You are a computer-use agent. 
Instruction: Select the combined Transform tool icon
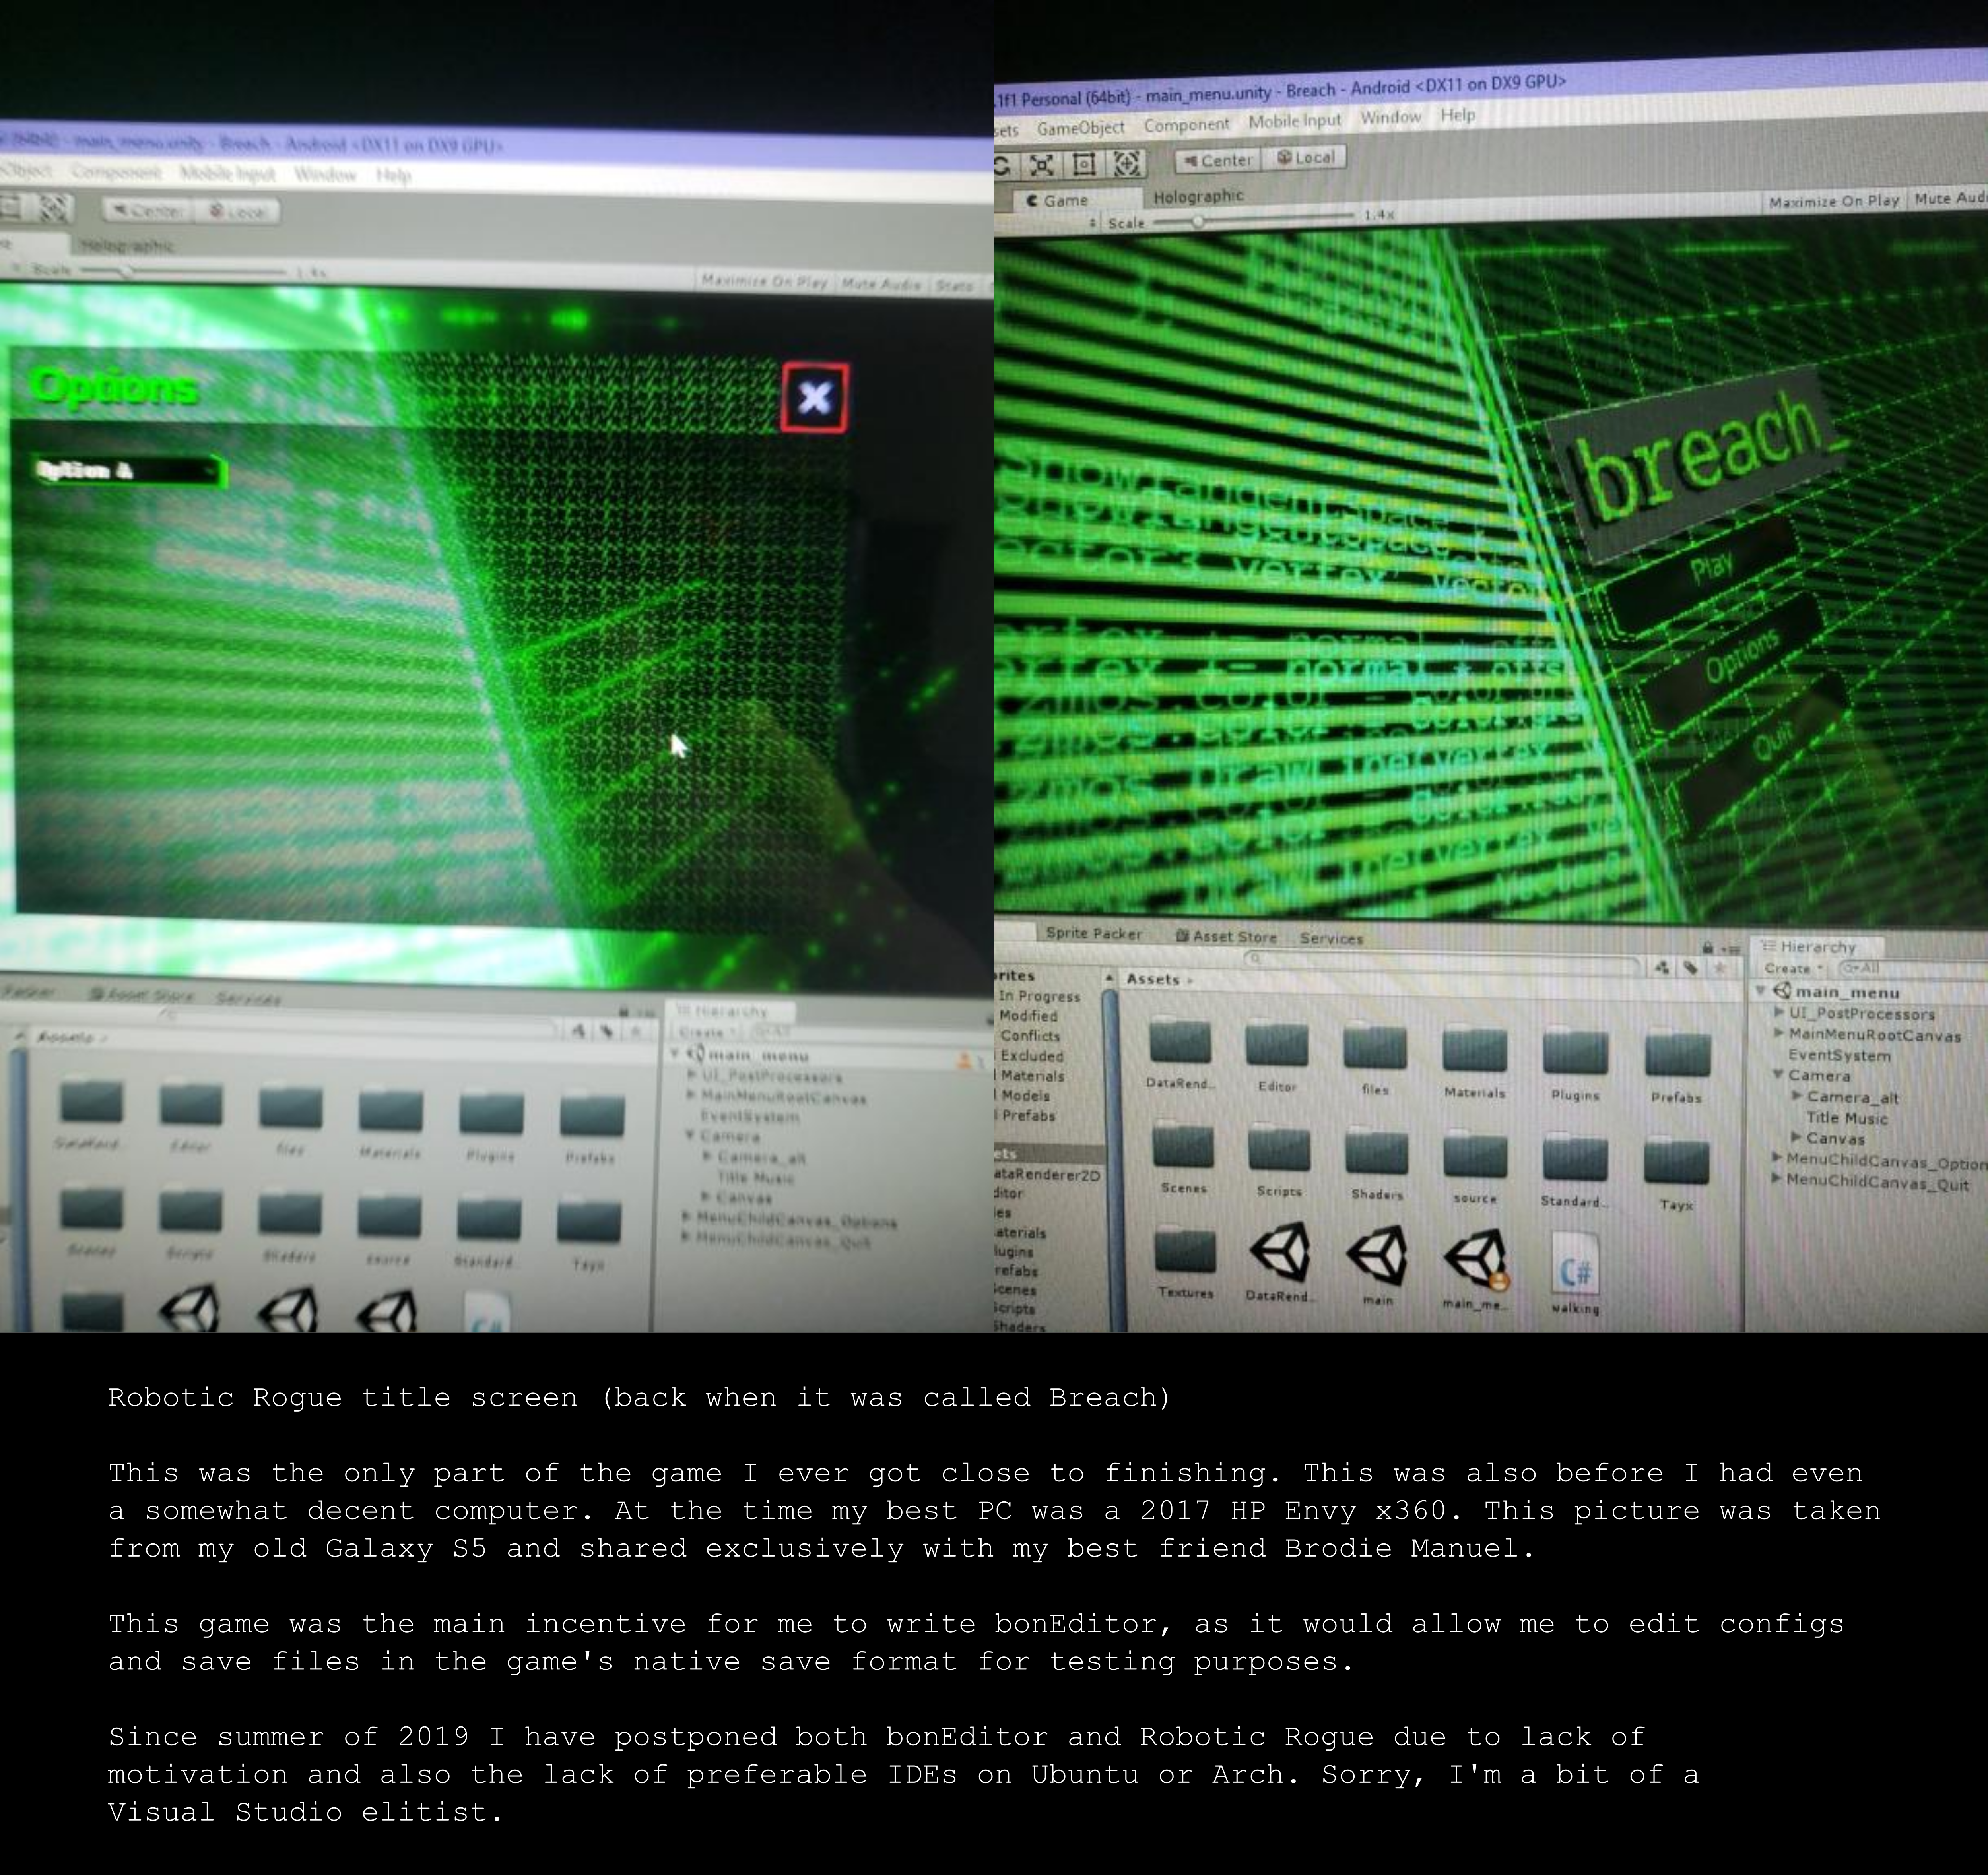point(1127,163)
